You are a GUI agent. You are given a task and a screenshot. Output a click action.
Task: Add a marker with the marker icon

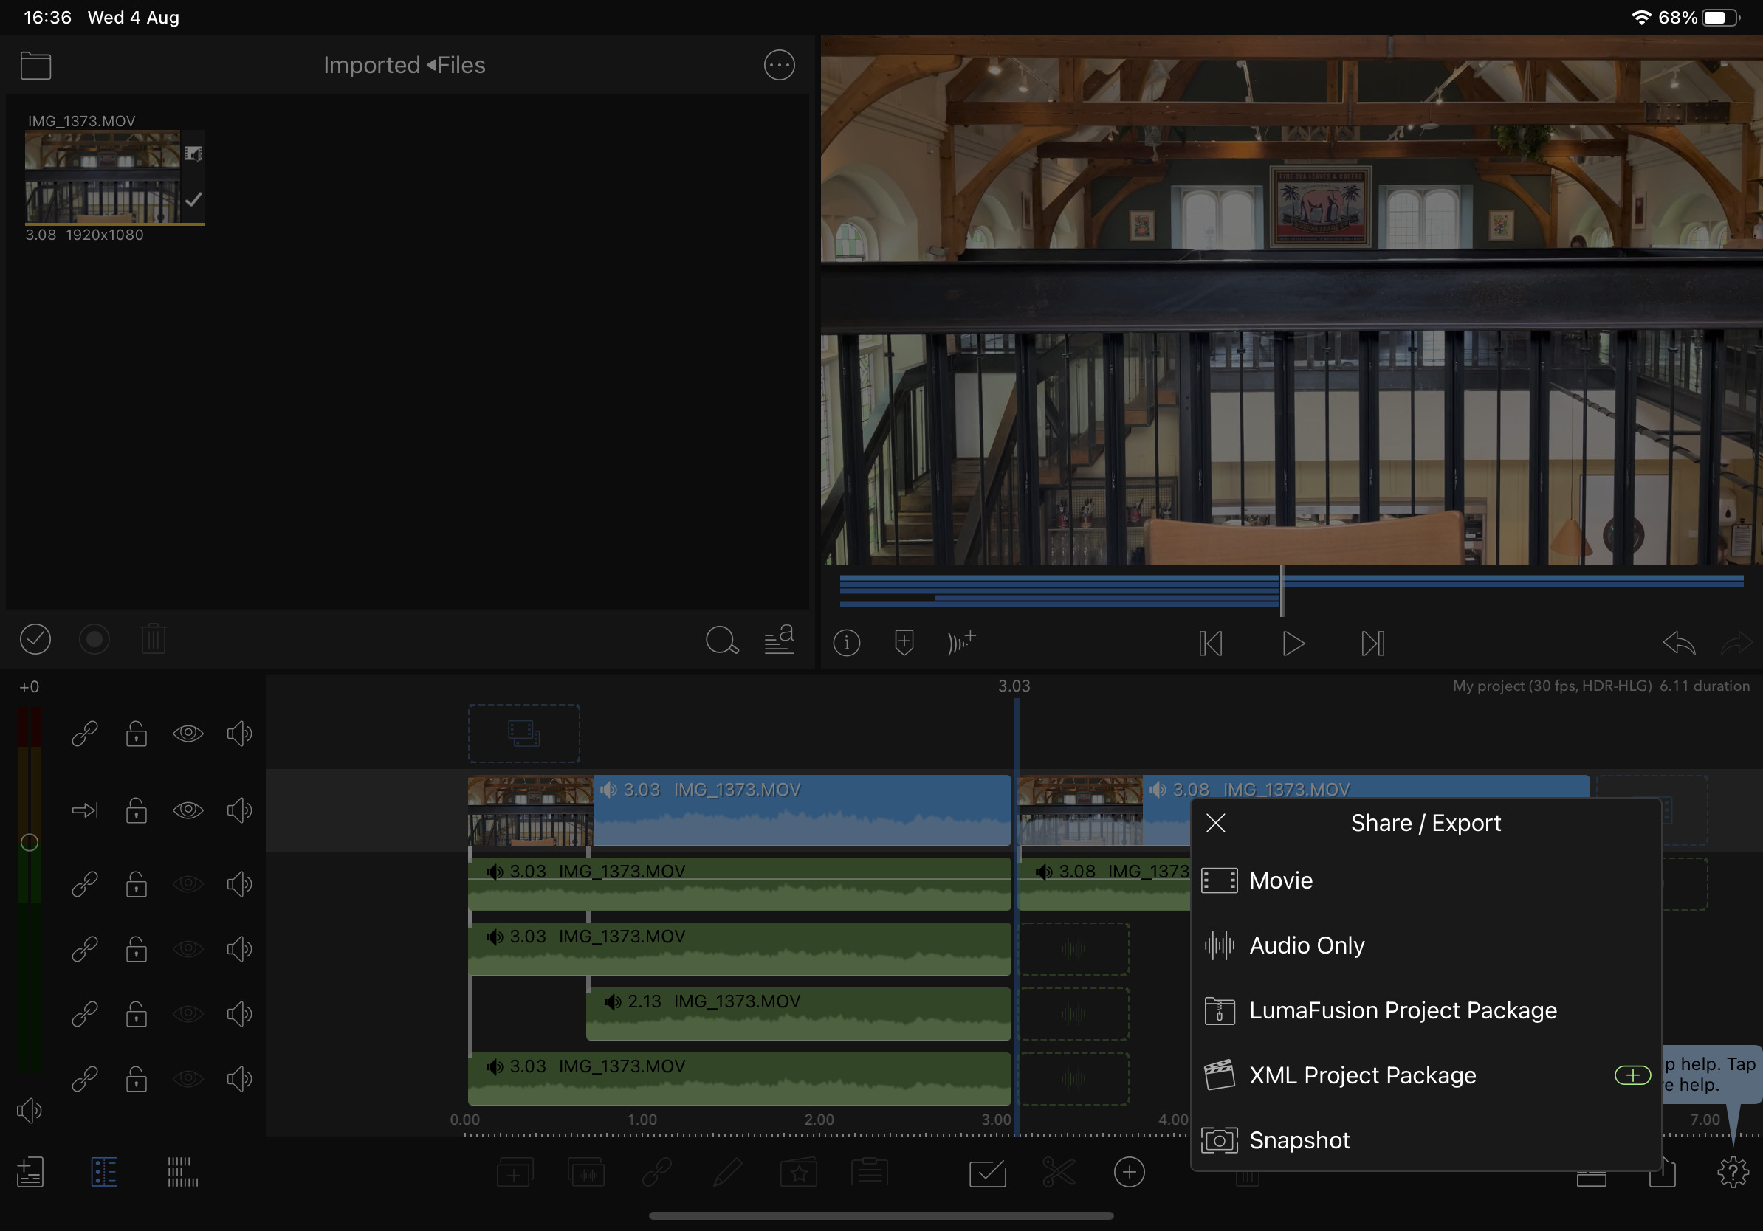[x=904, y=642]
